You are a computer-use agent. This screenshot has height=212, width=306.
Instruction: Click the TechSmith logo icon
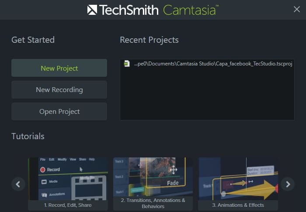(x=92, y=10)
